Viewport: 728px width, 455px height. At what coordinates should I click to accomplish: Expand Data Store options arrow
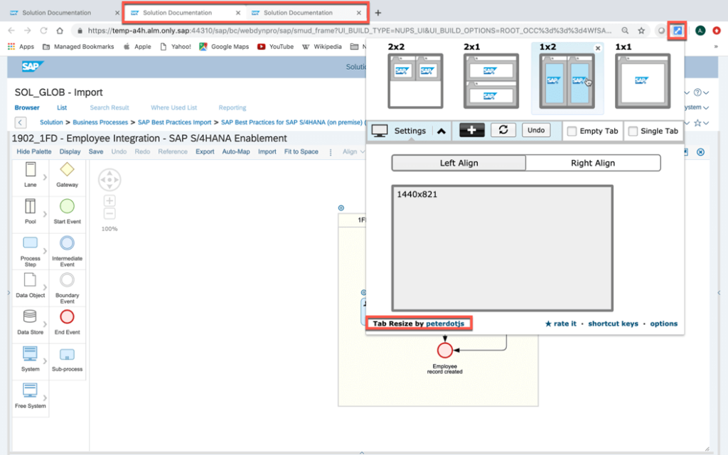[x=45, y=324]
